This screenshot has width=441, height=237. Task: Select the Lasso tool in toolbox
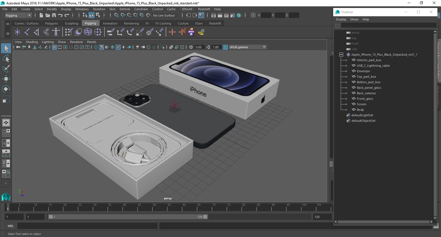point(6,58)
